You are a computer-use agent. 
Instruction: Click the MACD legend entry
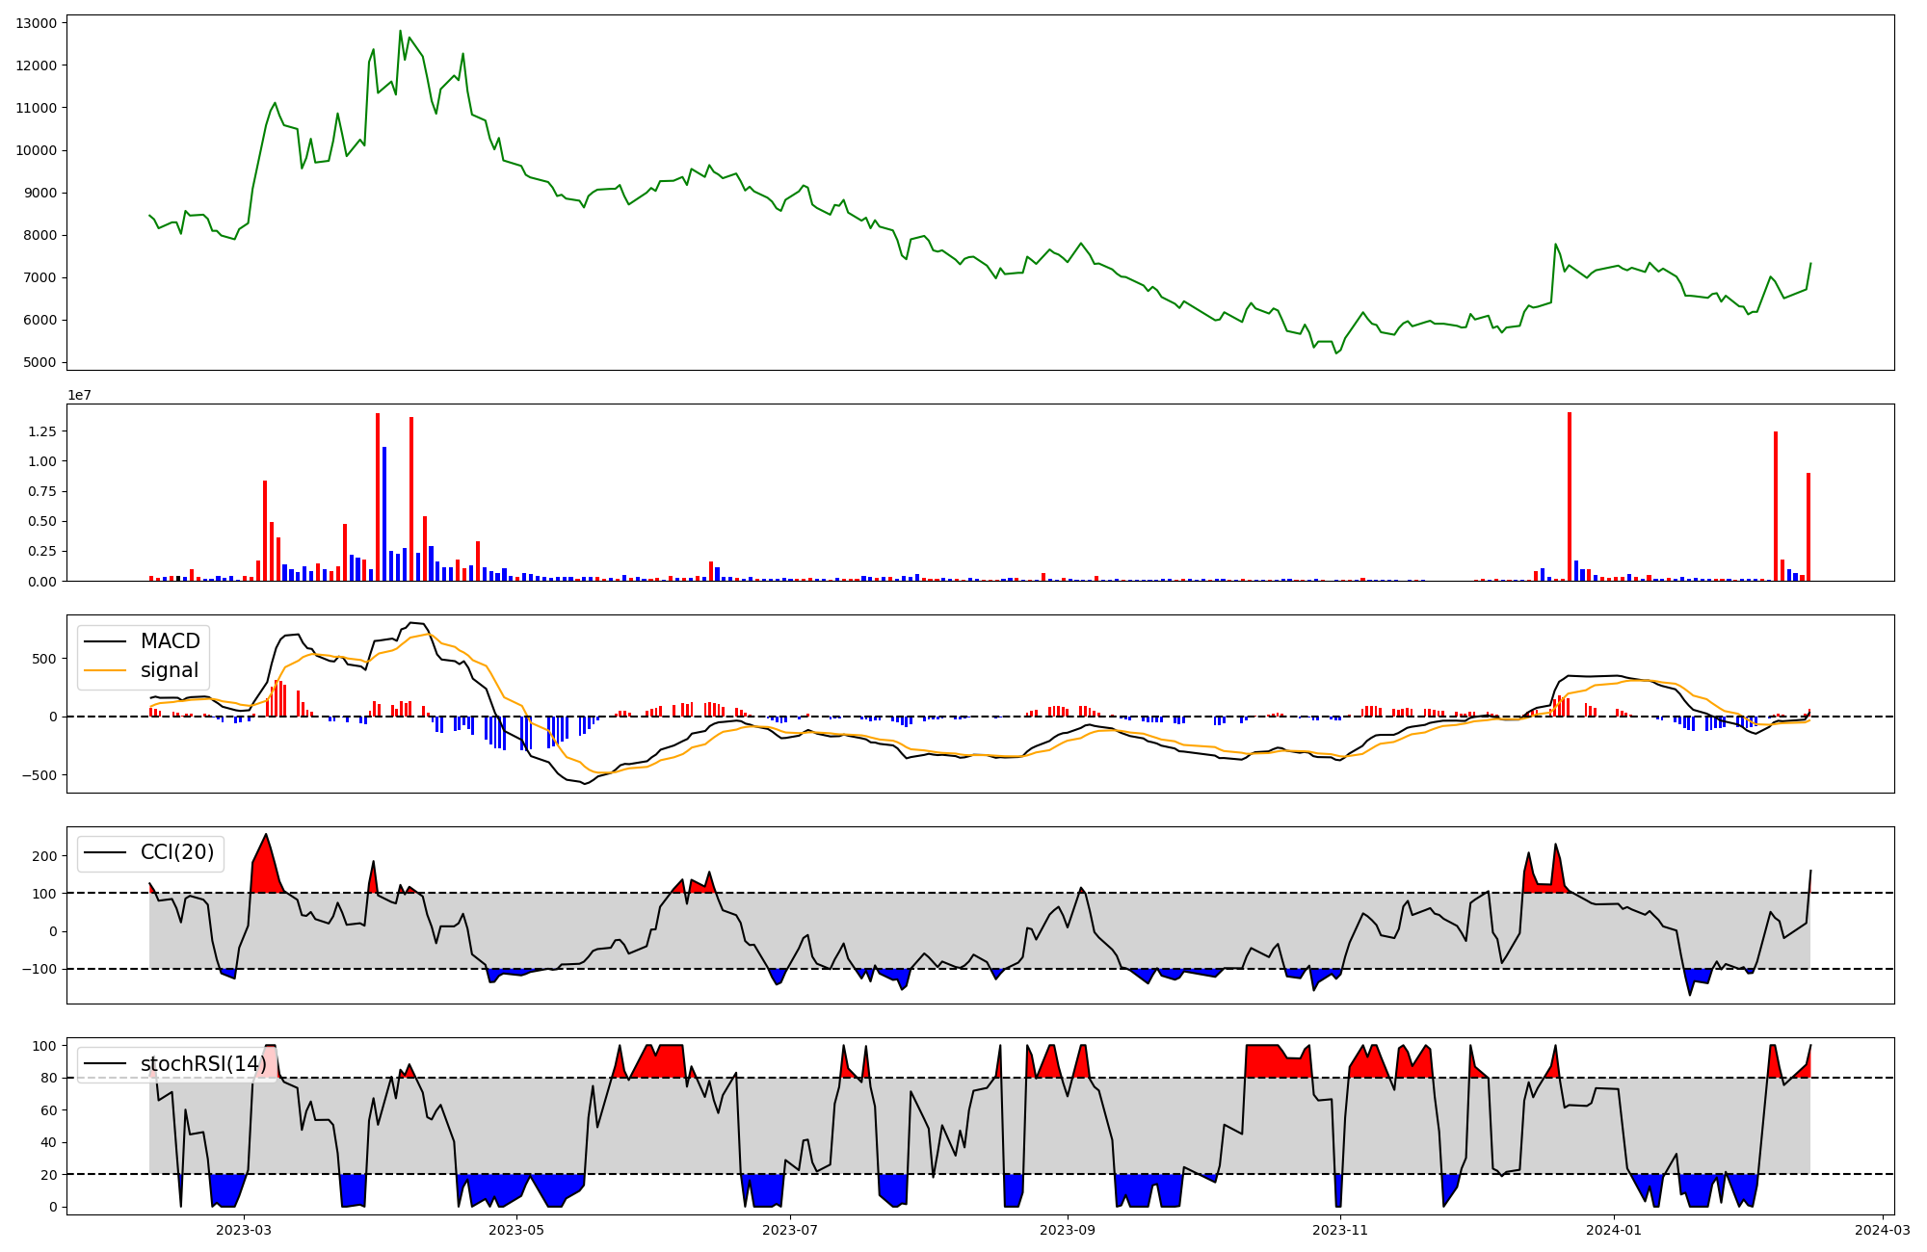pyautogui.click(x=170, y=641)
